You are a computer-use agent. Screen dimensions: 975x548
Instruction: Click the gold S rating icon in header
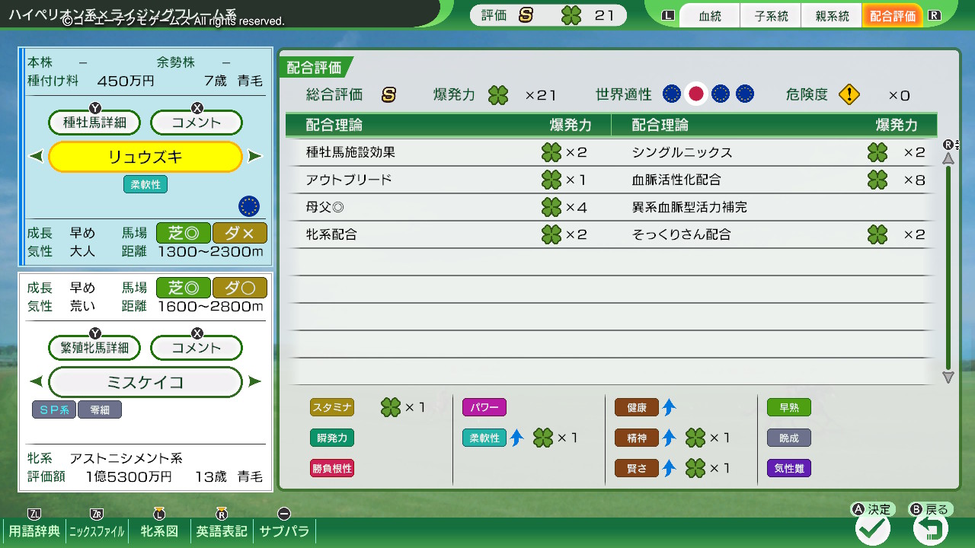526,15
